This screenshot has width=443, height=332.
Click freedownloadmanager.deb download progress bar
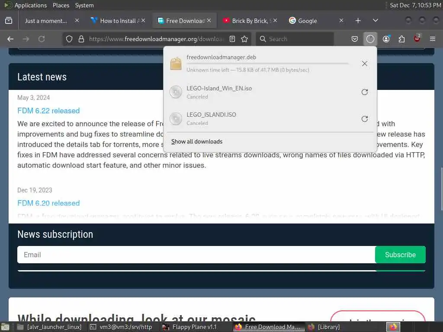(x=267, y=64)
